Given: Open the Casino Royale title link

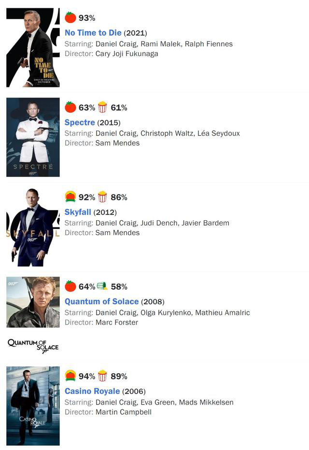Looking at the screenshot, I should pos(92,391).
